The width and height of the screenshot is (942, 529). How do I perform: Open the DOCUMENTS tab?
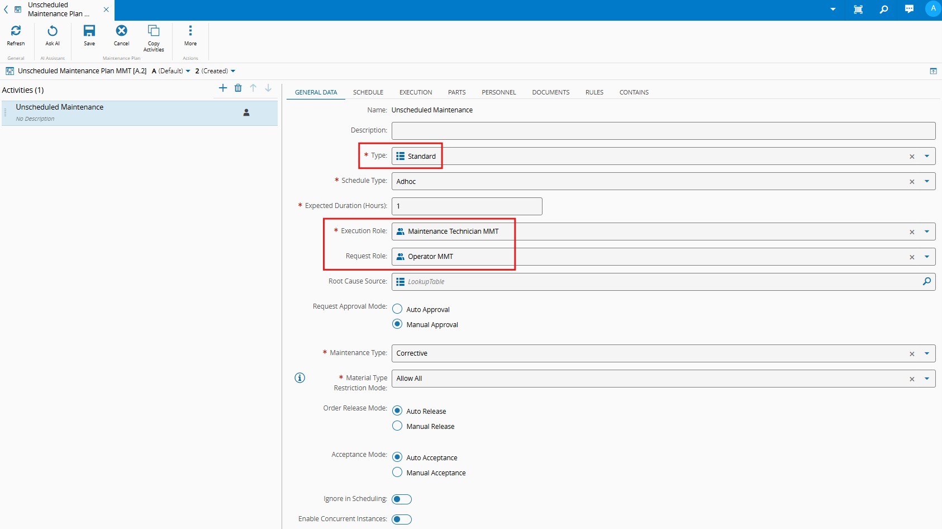551,92
